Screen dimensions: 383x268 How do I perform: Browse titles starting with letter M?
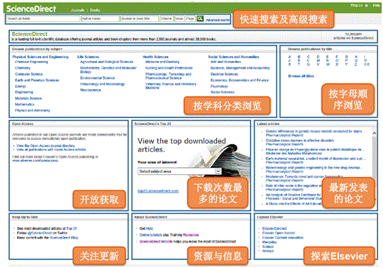click(318, 60)
